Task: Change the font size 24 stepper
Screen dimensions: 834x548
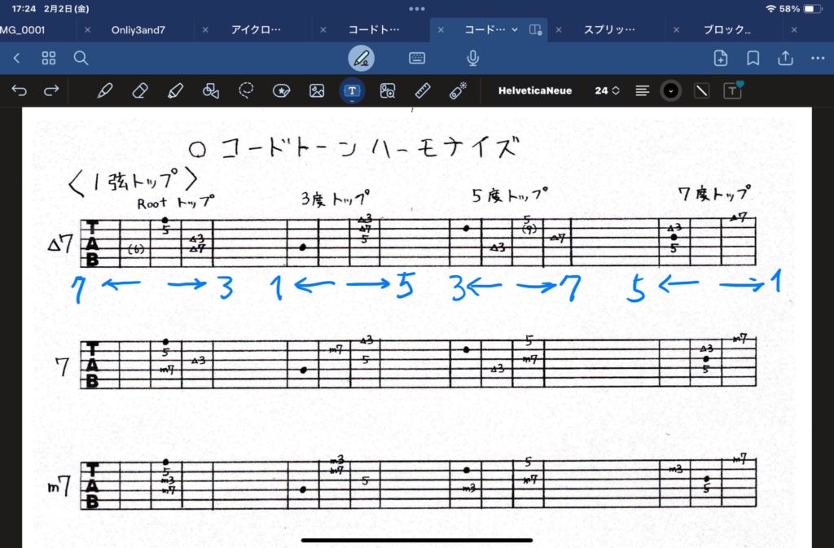Action: click(x=608, y=90)
